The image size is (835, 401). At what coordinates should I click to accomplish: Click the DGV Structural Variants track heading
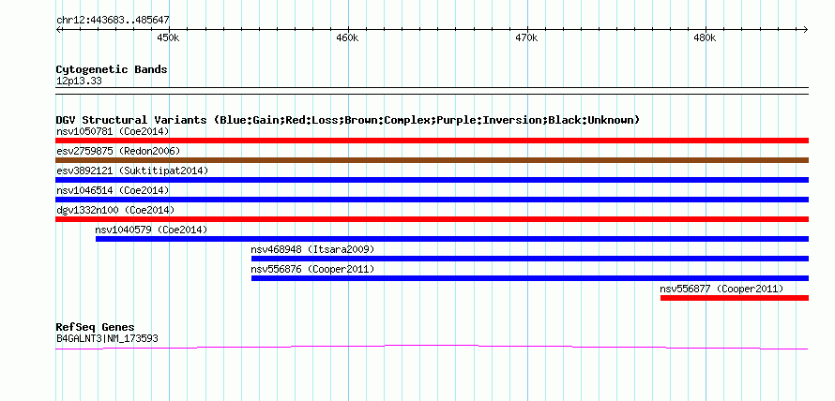pyautogui.click(x=348, y=120)
